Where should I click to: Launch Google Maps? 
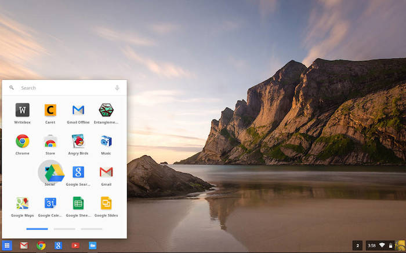click(23, 203)
